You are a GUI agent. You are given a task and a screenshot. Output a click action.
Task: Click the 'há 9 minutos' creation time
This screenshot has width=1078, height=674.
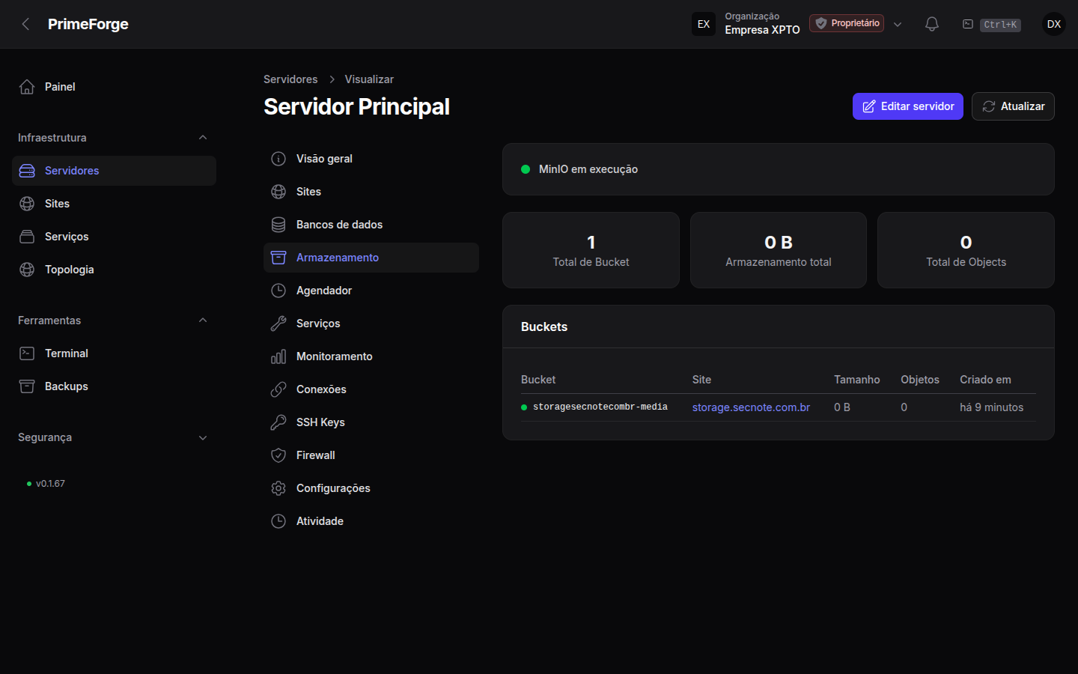click(x=992, y=407)
